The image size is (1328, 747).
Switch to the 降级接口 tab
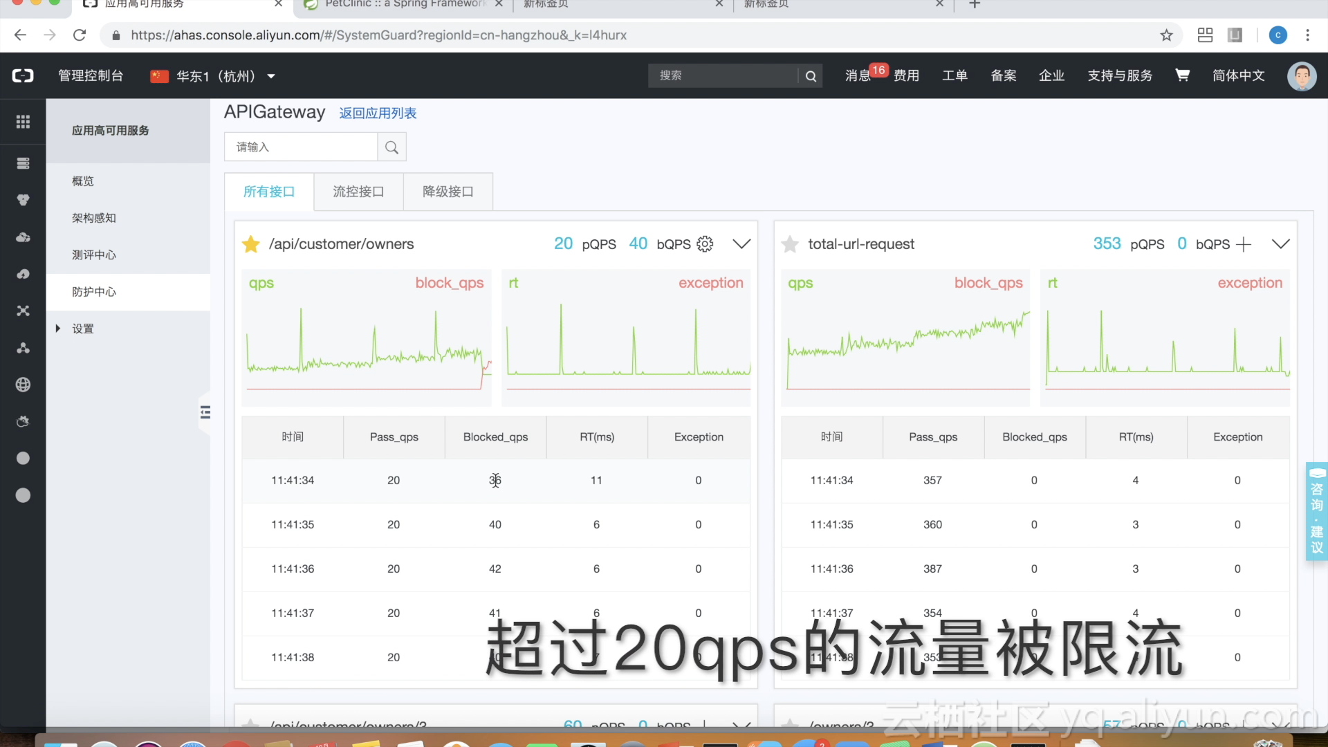(448, 192)
